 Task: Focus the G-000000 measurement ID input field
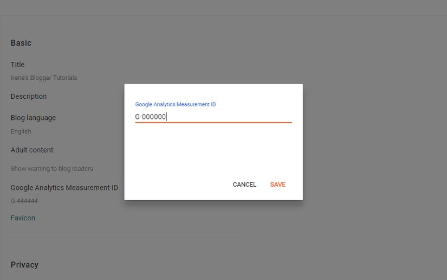coord(213,117)
